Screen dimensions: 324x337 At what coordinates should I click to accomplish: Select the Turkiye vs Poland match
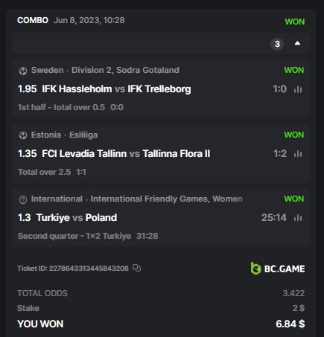click(77, 218)
